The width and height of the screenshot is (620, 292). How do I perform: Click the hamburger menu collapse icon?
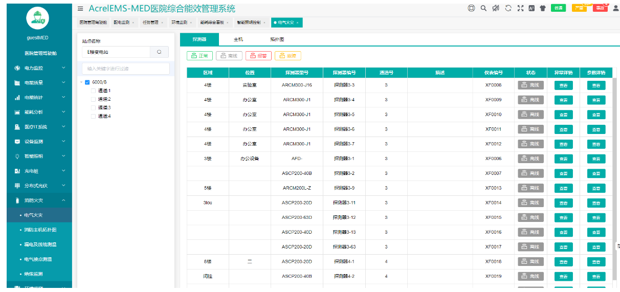(x=80, y=8)
